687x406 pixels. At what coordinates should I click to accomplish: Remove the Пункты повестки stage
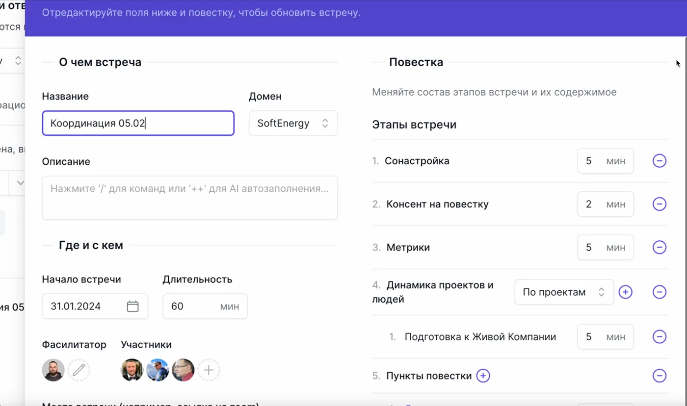tap(659, 376)
